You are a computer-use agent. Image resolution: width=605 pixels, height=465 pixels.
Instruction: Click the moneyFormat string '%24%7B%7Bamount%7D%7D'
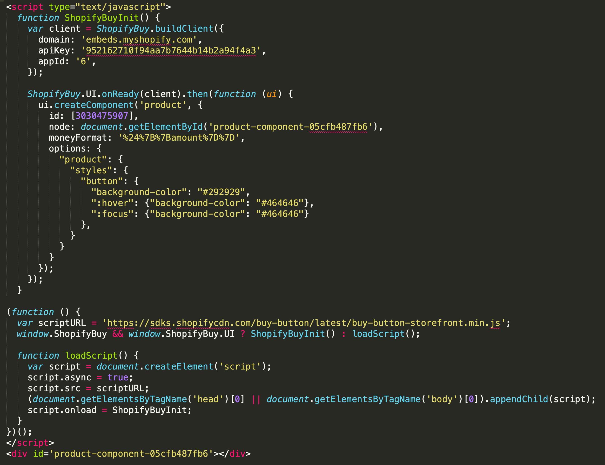tap(179, 138)
